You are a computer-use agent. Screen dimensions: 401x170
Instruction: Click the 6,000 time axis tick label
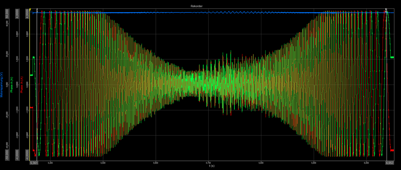click(x=366, y=162)
